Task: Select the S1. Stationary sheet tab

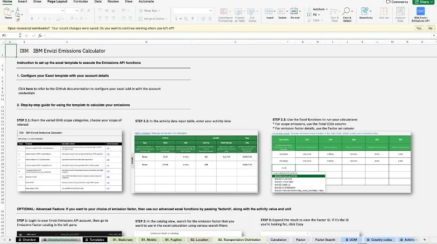Action: 123,239
